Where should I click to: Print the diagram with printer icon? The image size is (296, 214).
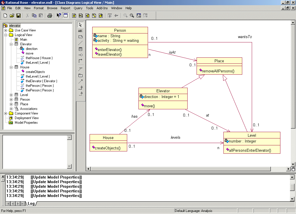50,16
